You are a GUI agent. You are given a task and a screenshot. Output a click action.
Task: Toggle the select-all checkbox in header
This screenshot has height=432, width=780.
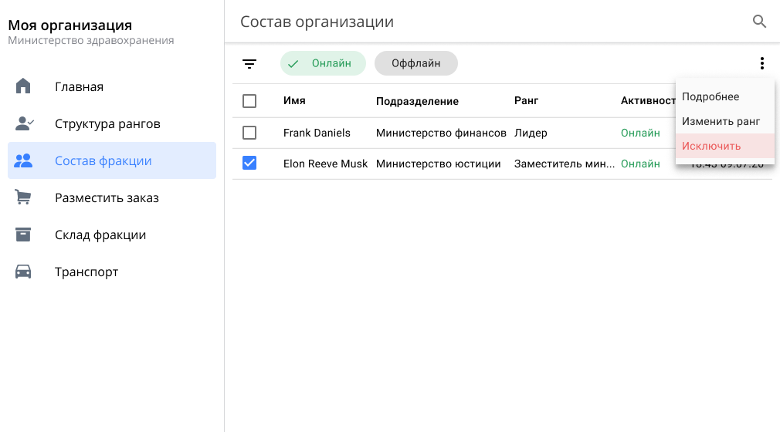pos(249,101)
